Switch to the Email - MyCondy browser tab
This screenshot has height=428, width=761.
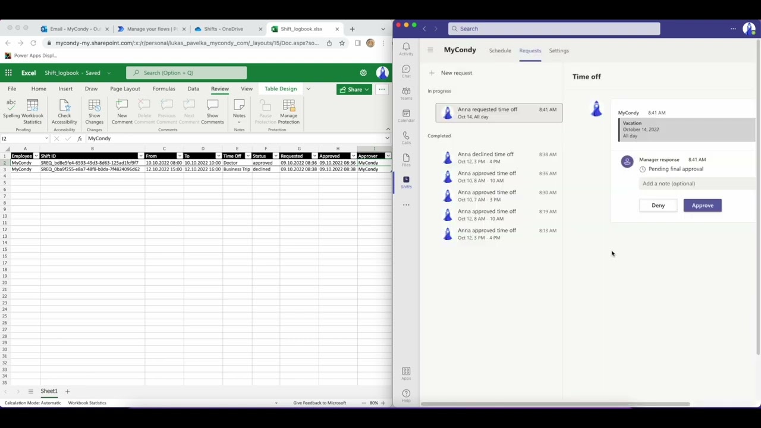pos(76,29)
